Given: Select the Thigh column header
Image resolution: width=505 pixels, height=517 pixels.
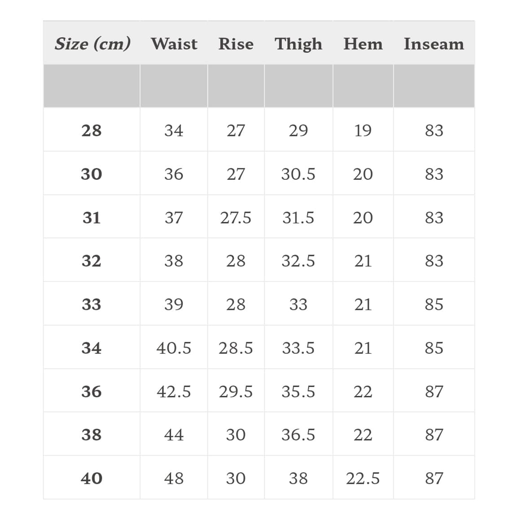Looking at the screenshot, I should coord(299,44).
